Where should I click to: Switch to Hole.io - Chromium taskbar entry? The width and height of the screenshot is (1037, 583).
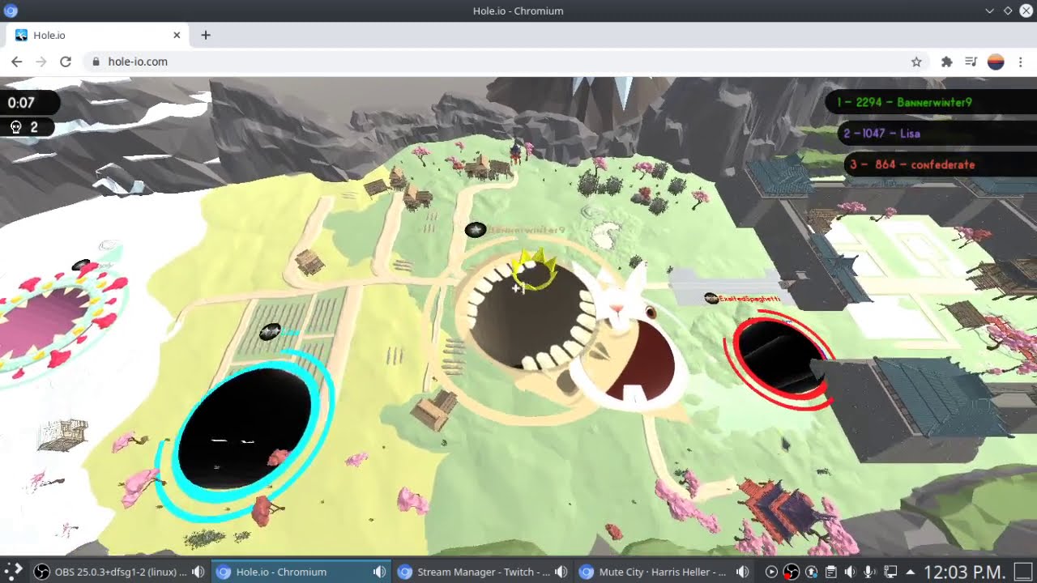click(x=301, y=572)
